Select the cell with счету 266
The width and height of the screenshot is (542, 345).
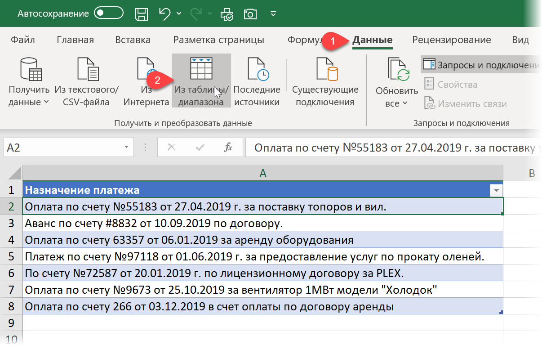coord(263,306)
